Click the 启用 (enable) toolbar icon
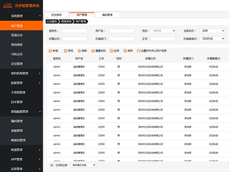 [111, 51]
